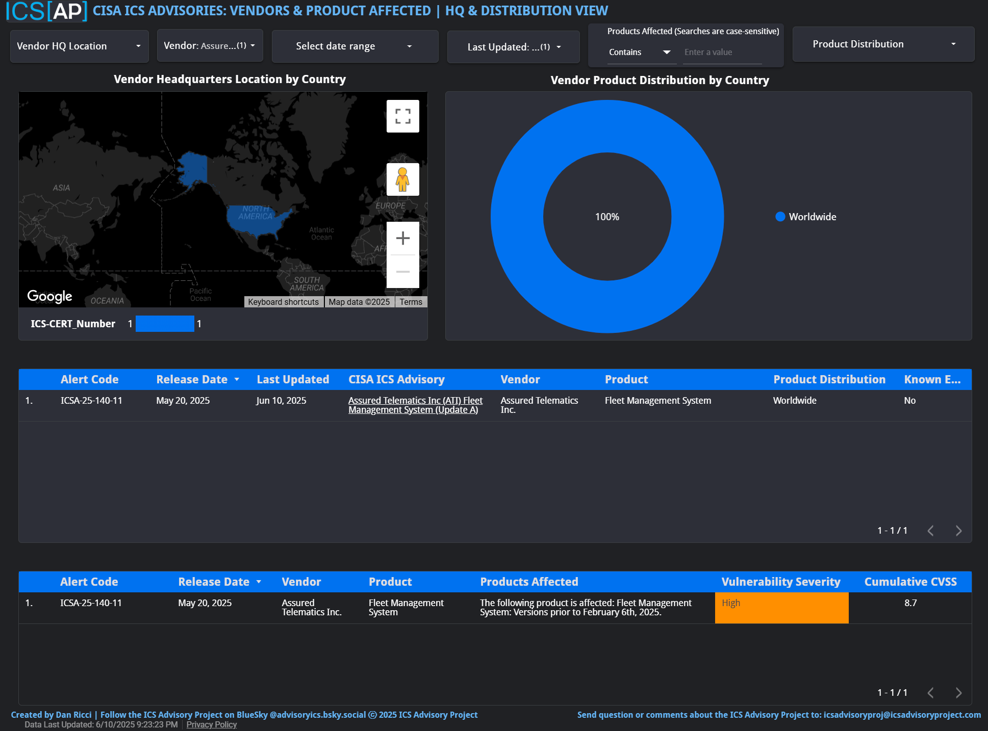Screen dimensions: 988x731
Task: Open the Privacy Policy link
Action: [211, 724]
